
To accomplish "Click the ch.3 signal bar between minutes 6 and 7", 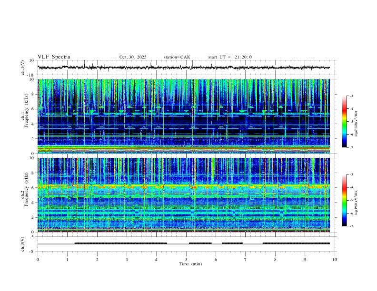I will point(232,243).
